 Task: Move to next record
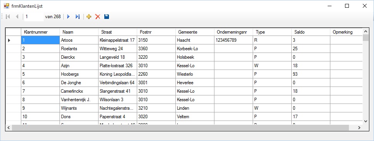(x=68, y=17)
